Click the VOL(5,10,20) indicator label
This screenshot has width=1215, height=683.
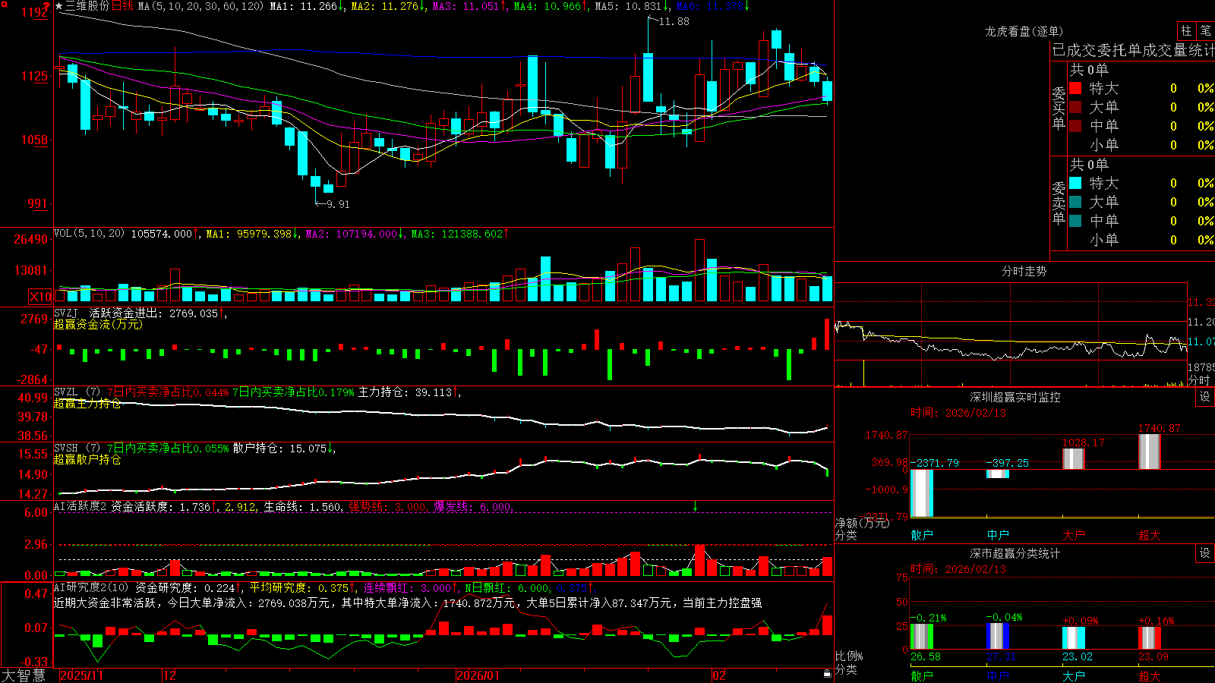(90, 233)
